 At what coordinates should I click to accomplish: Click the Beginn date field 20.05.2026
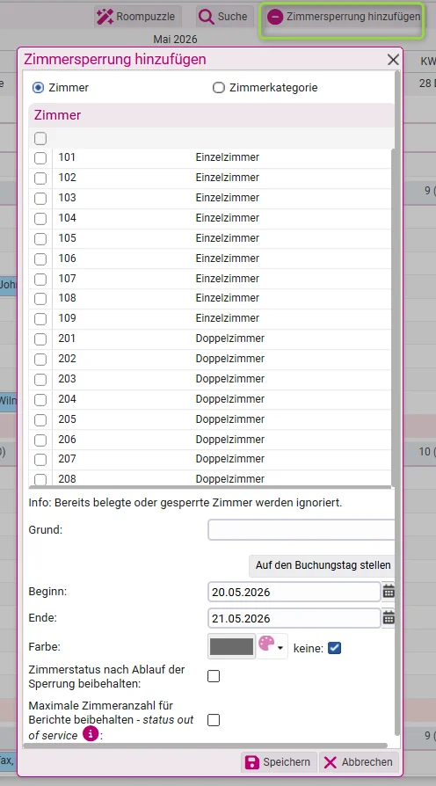[x=294, y=592]
